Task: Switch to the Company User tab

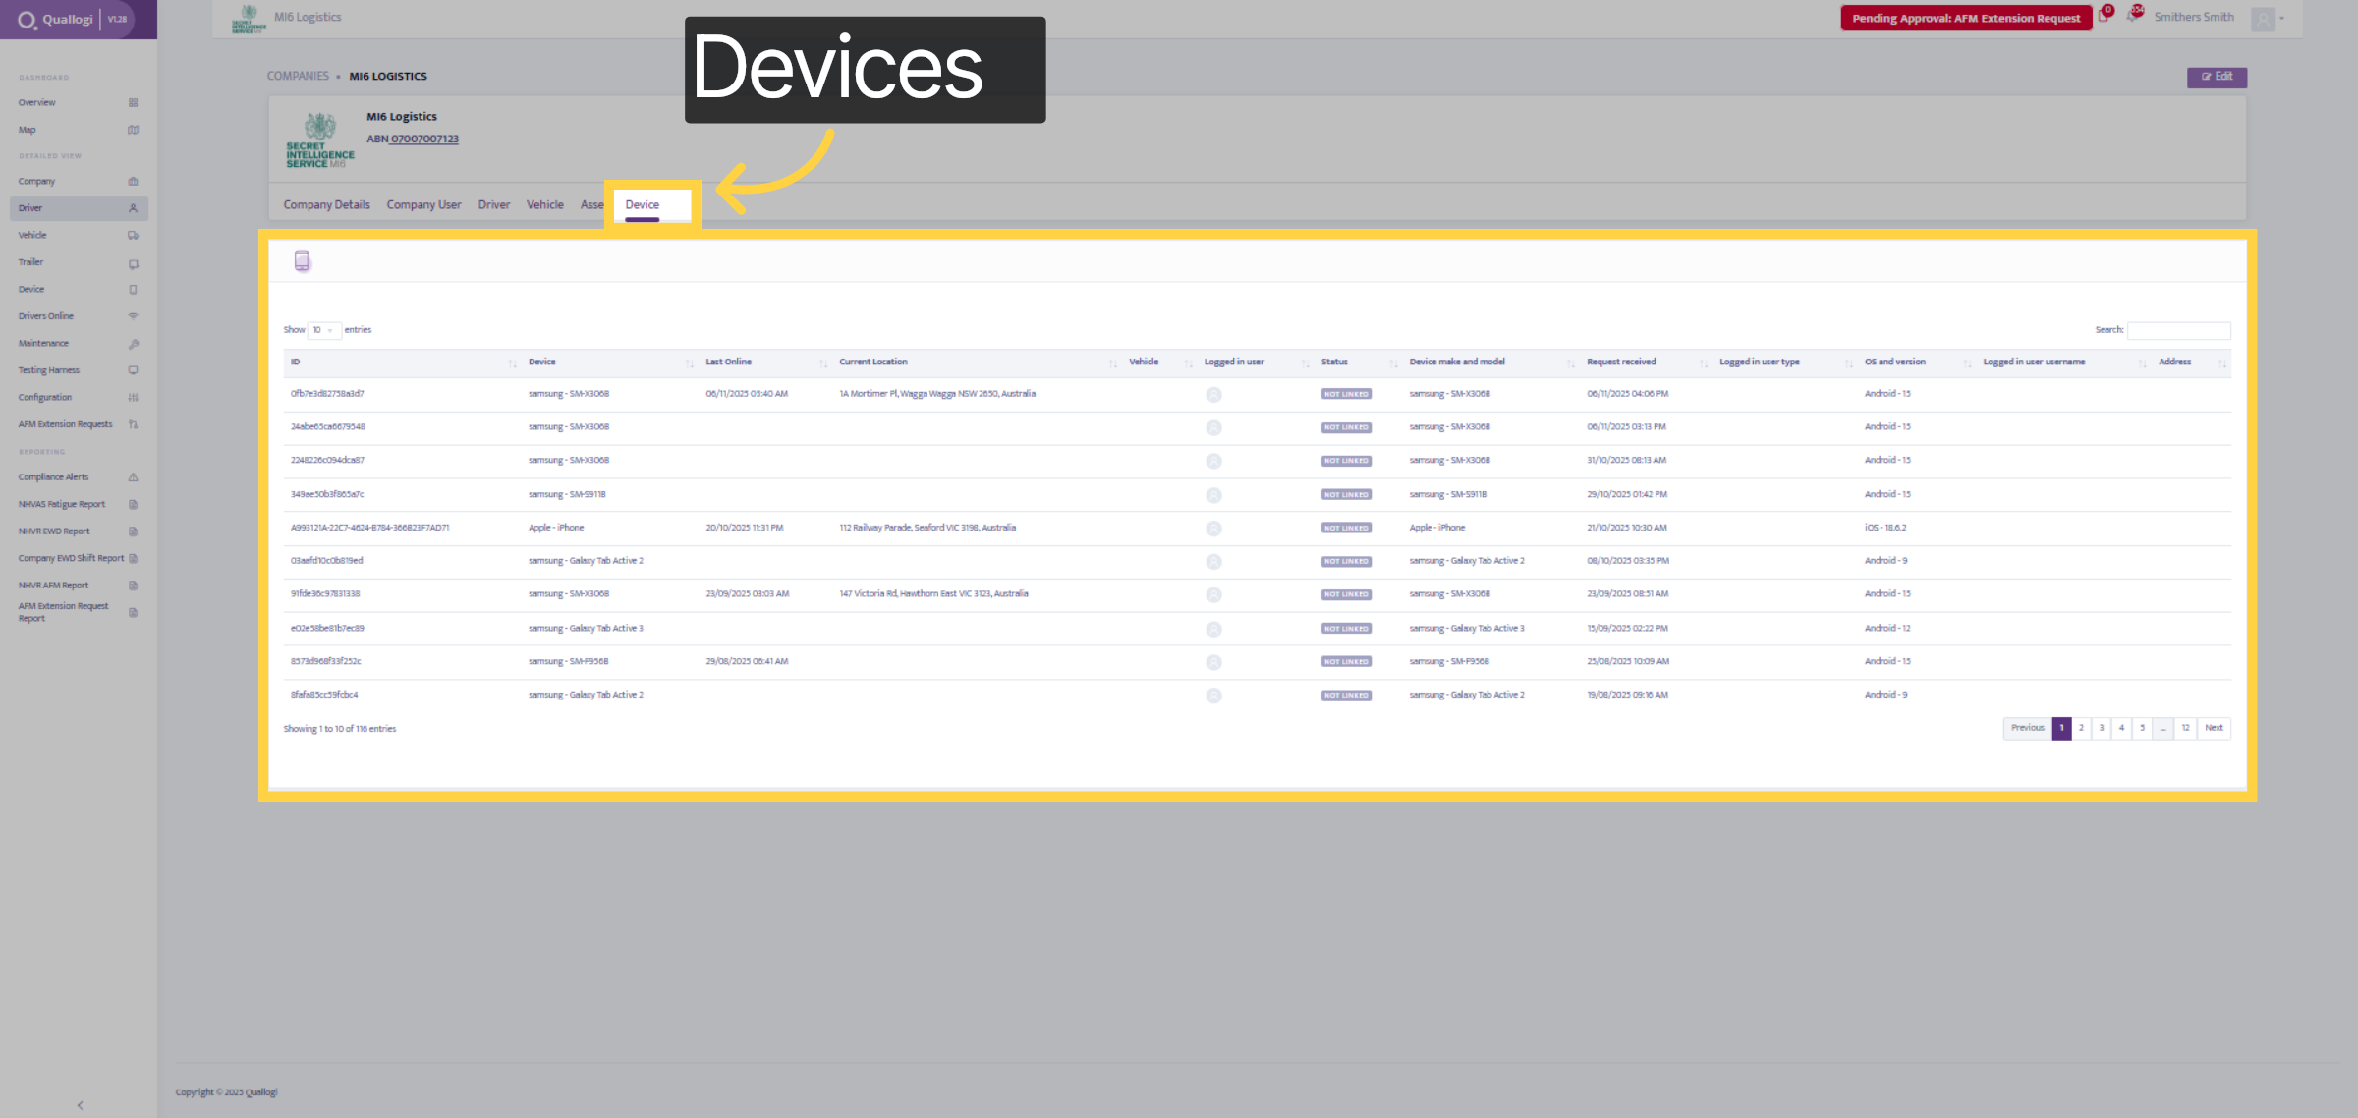Action: pyautogui.click(x=423, y=205)
